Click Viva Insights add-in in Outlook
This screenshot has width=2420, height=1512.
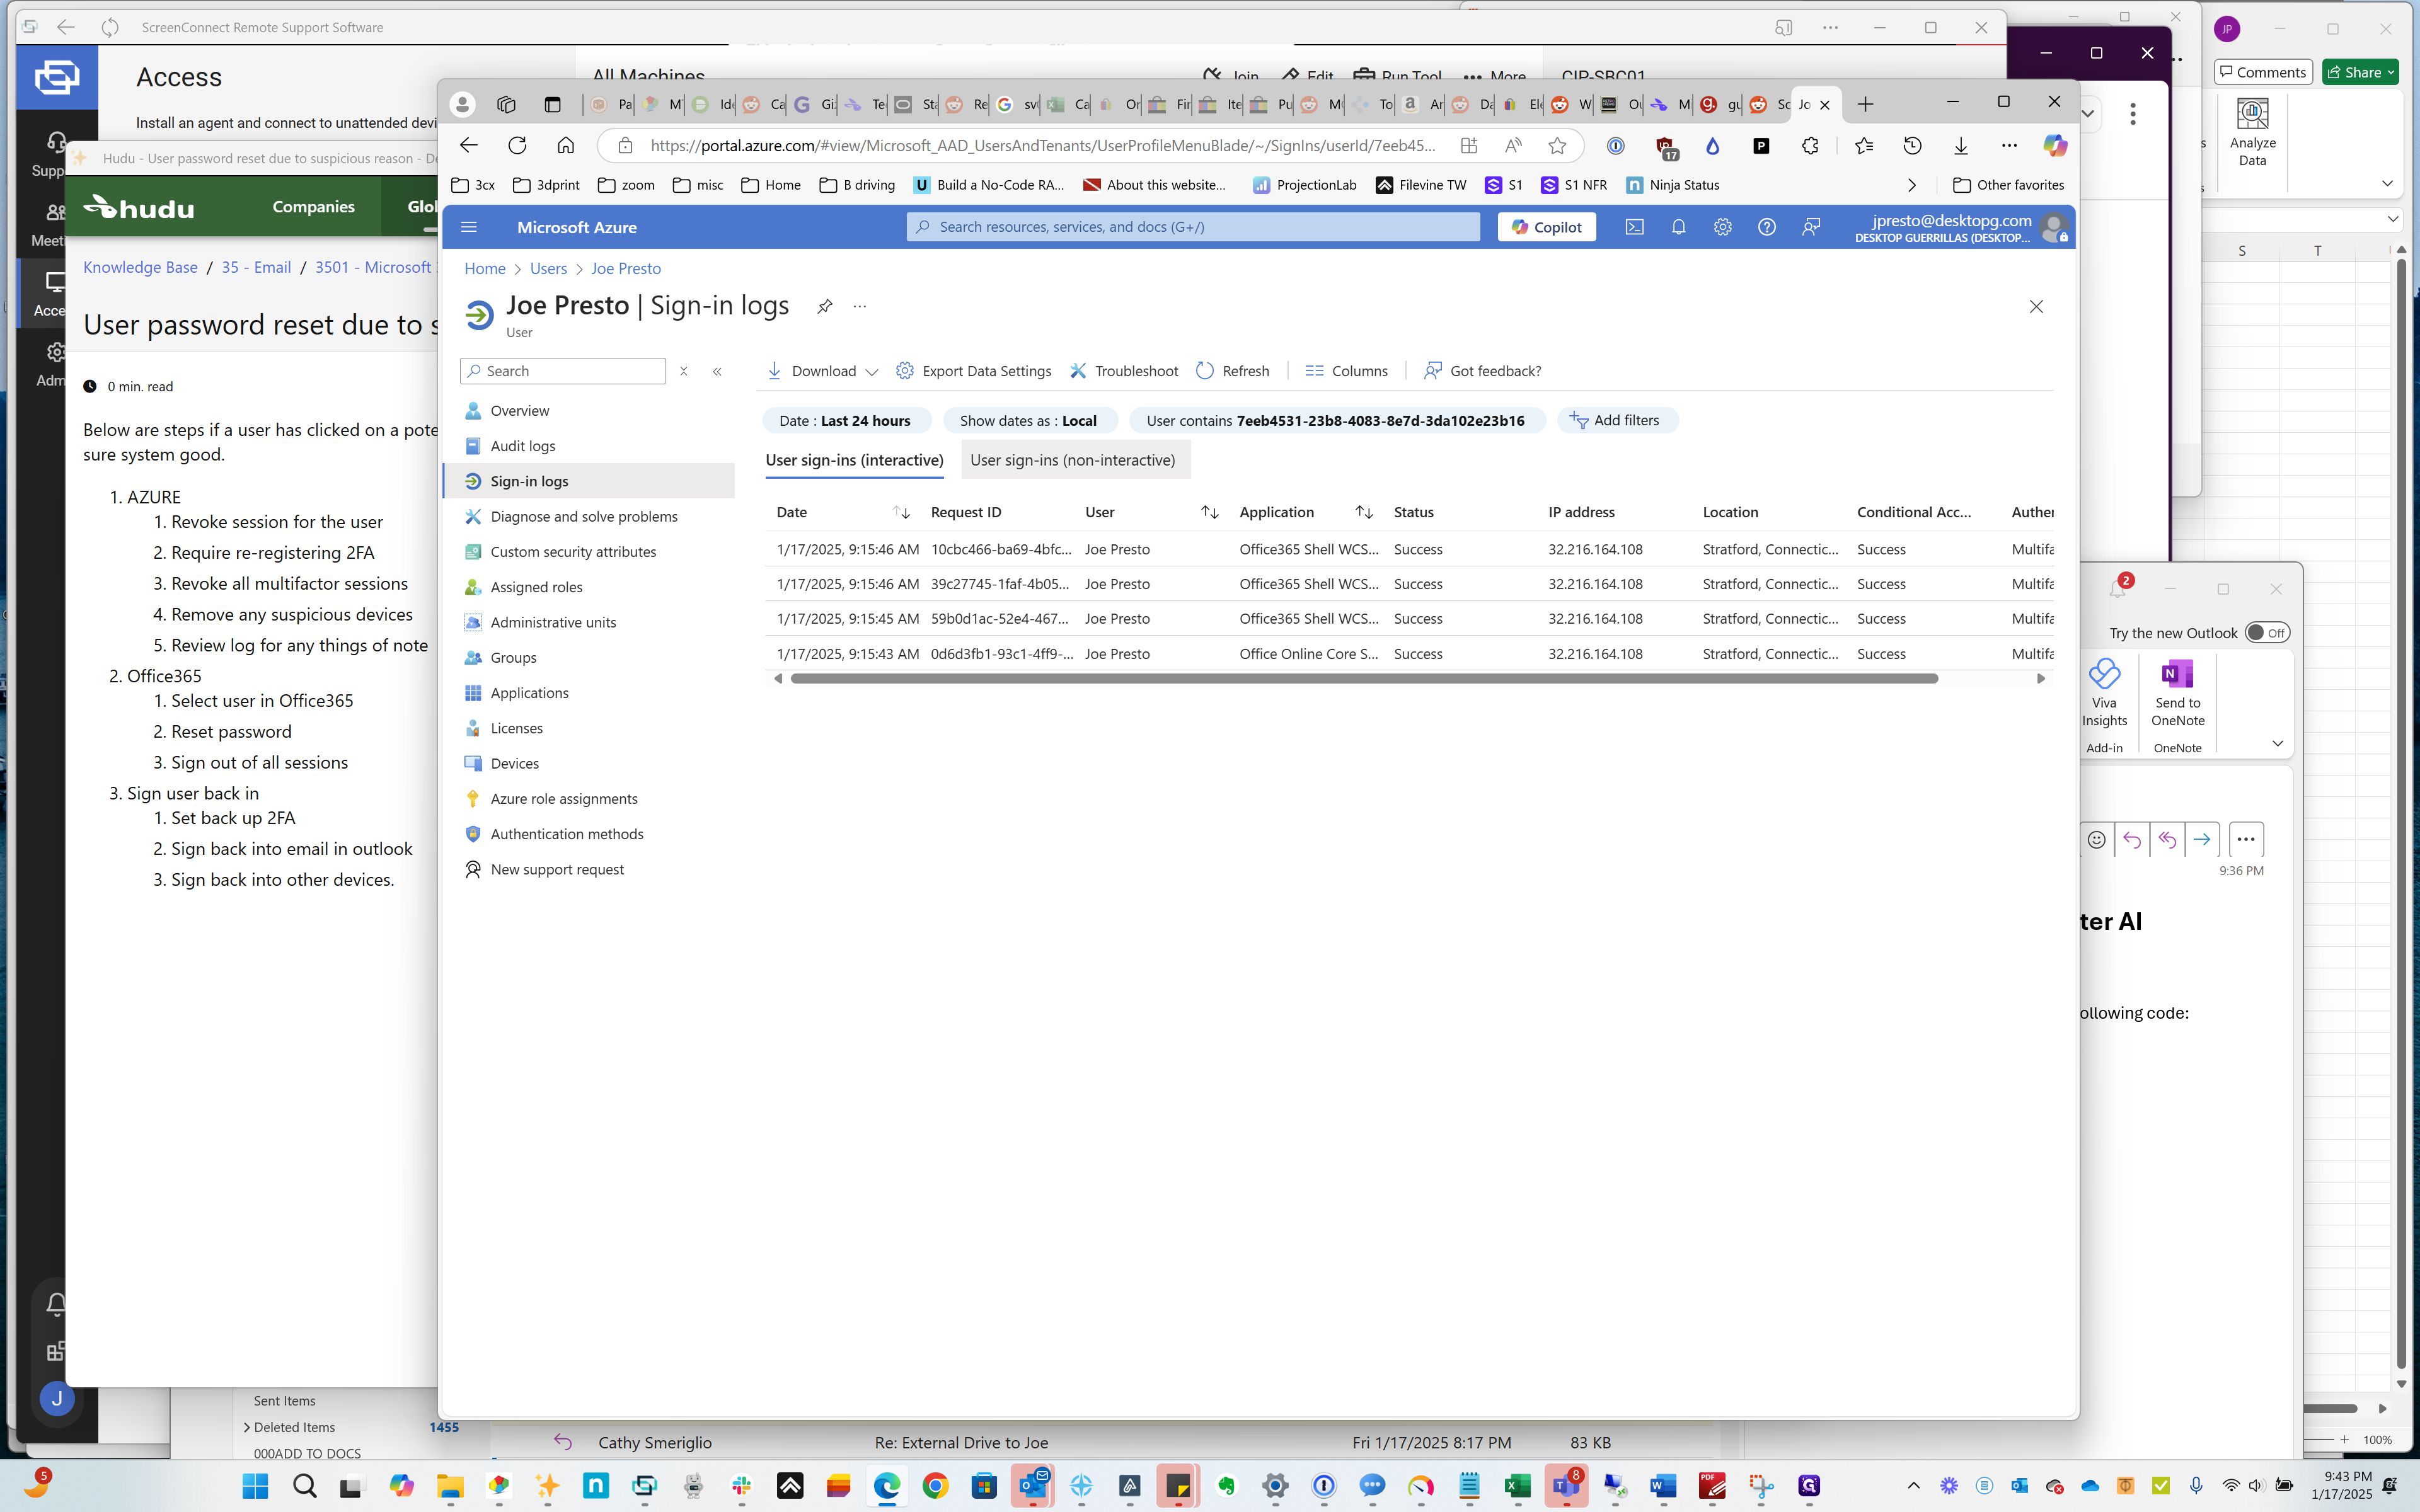(2104, 693)
